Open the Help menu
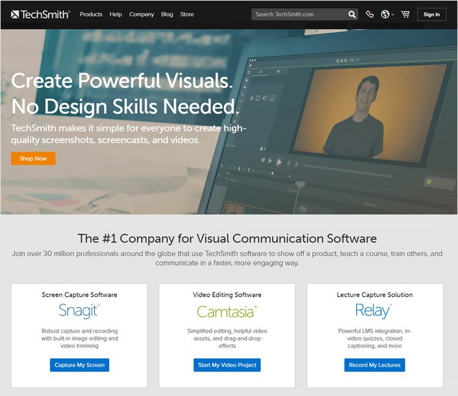The height and width of the screenshot is (396, 458). (x=116, y=14)
